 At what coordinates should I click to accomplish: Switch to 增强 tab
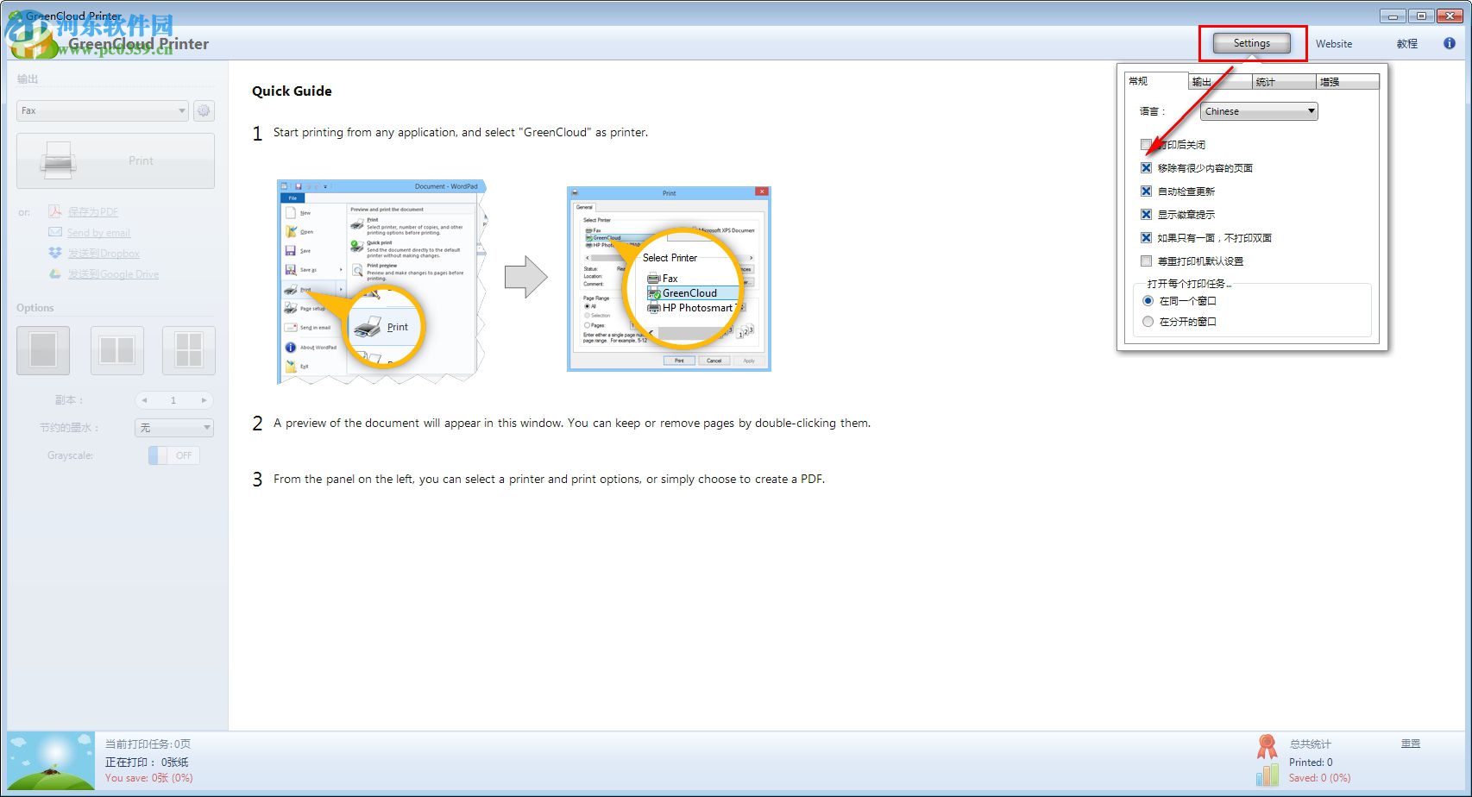(1348, 82)
